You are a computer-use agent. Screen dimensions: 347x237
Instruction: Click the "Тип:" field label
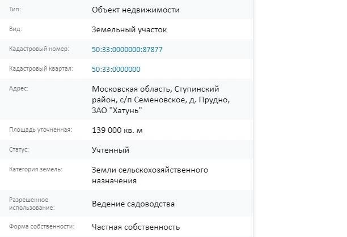click(x=15, y=10)
